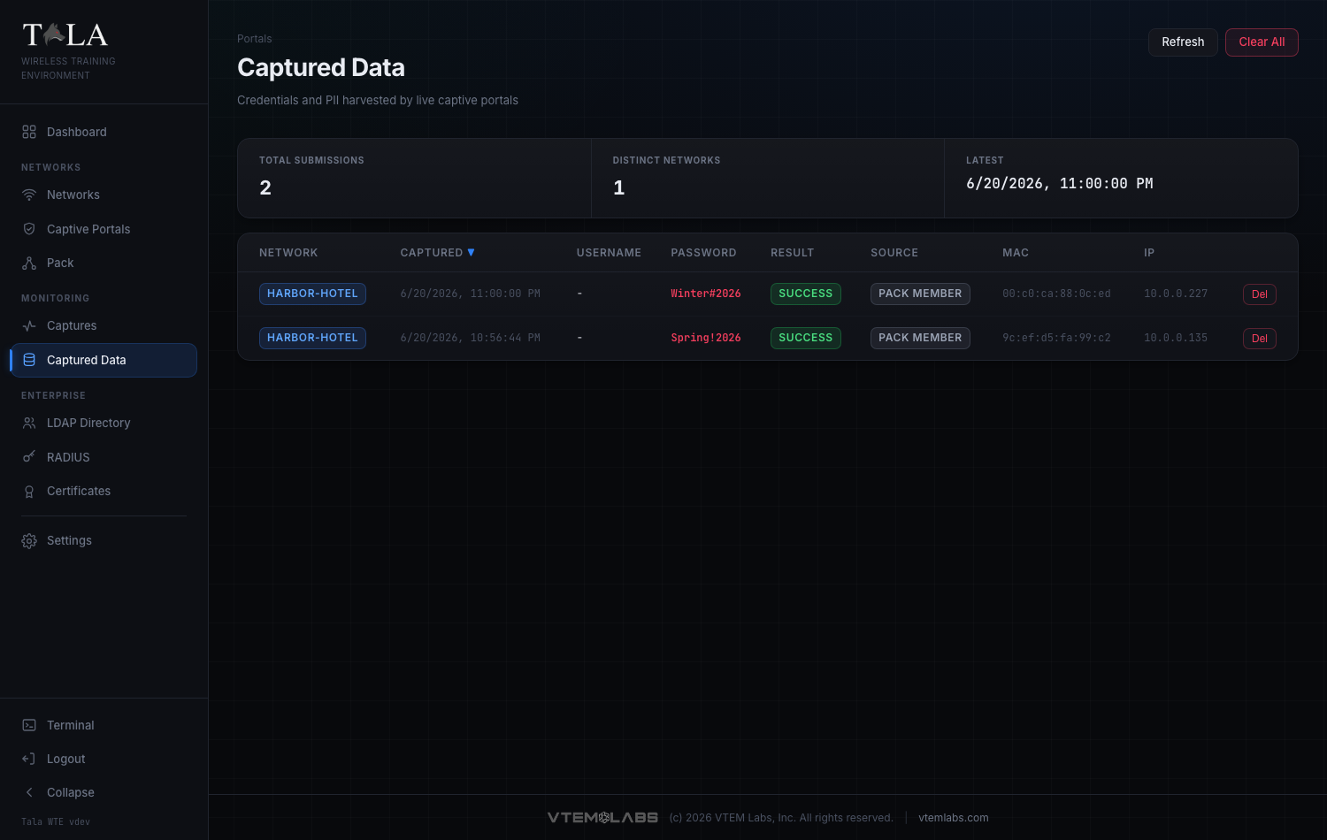Click HARBOR-HOTEL tag in Spring!2026 row
1327x840 pixels.
(312, 338)
